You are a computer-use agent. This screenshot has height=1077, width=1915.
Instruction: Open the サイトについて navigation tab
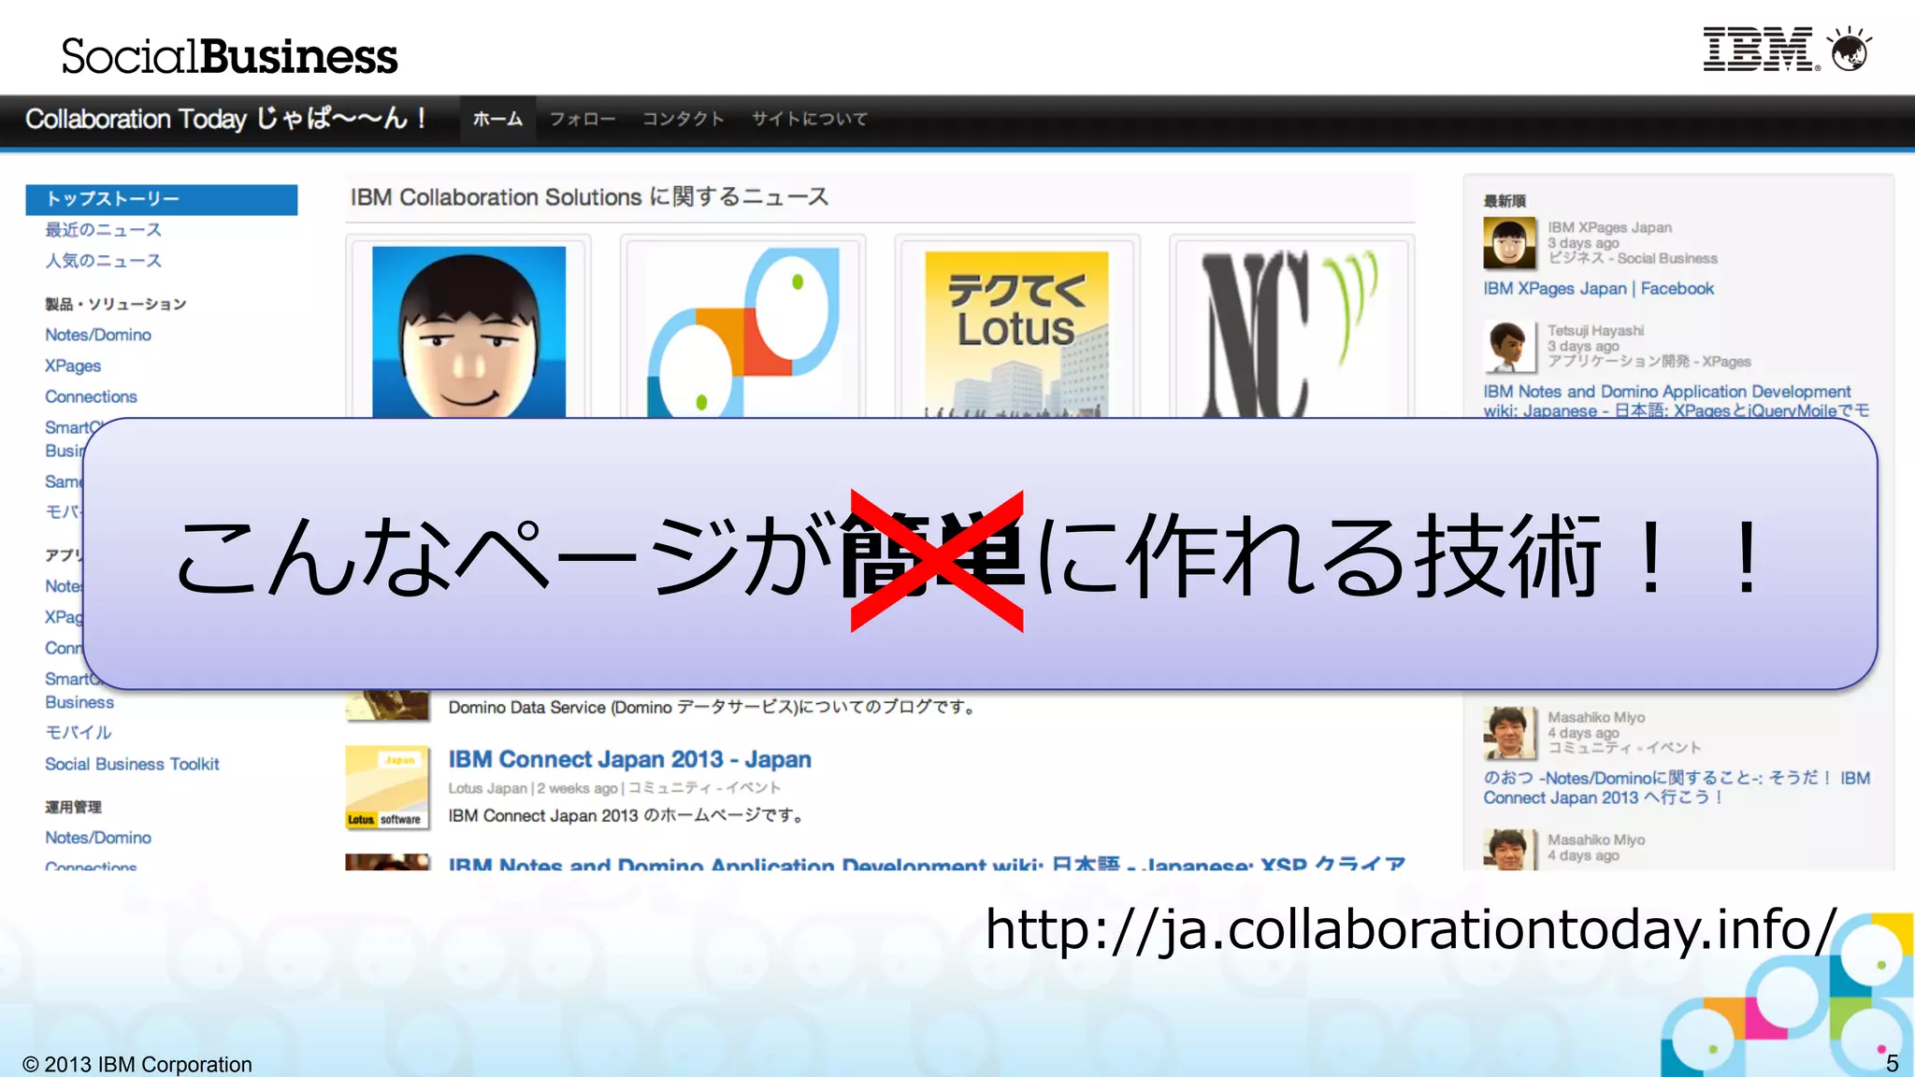810,119
